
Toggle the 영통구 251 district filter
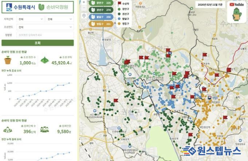pyautogui.click(x=101, y=24)
